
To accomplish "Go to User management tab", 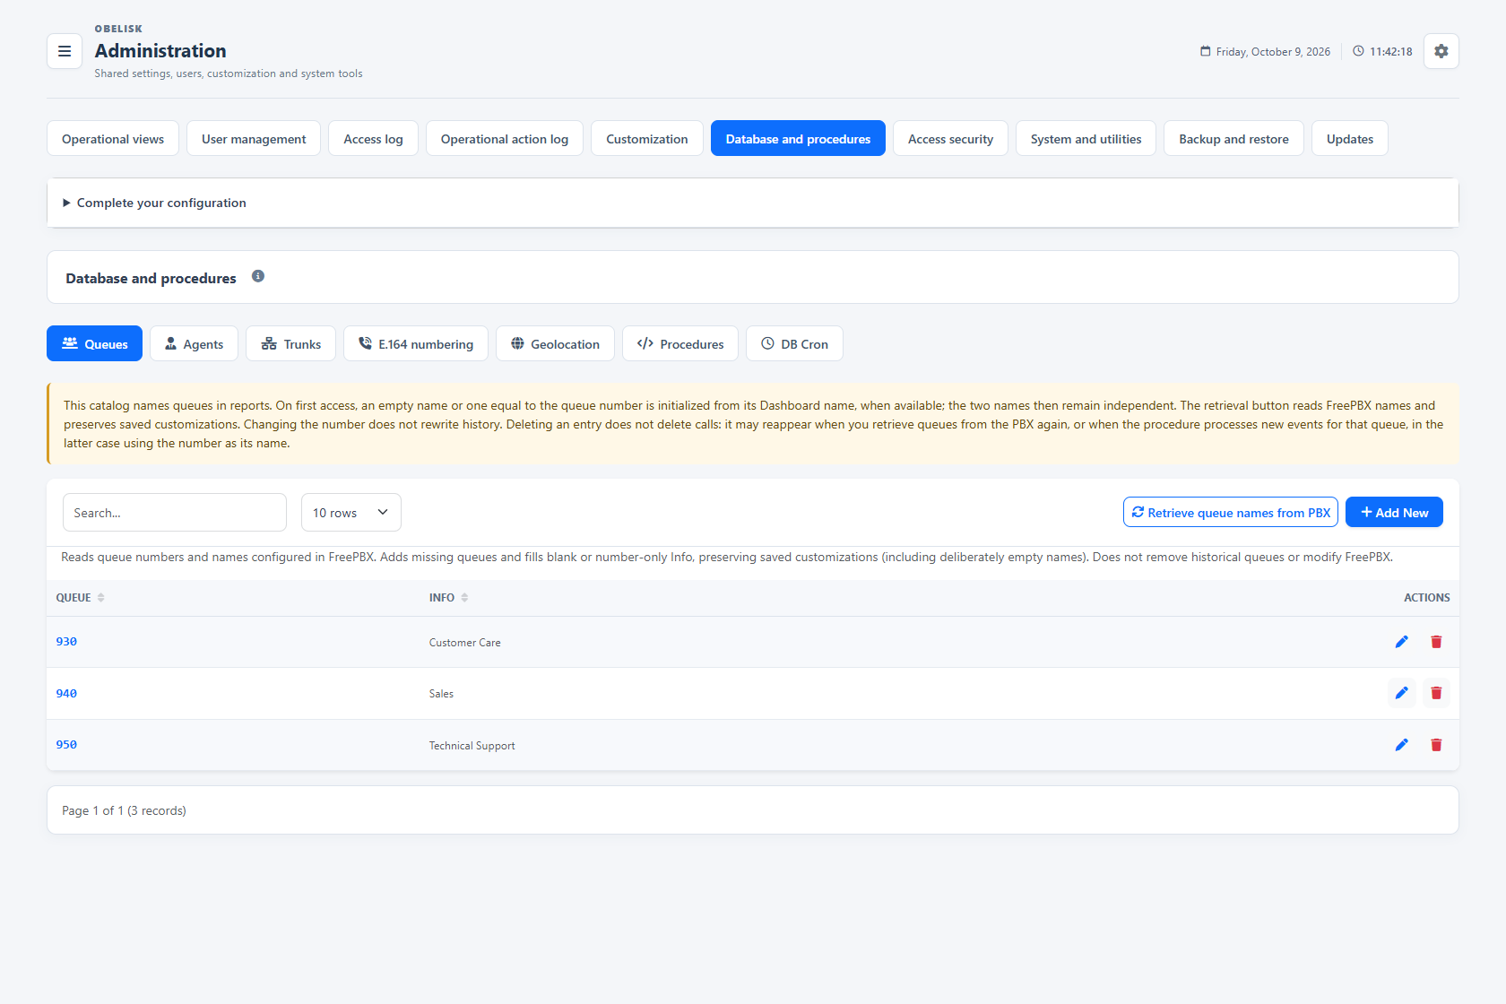I will click(x=254, y=138).
